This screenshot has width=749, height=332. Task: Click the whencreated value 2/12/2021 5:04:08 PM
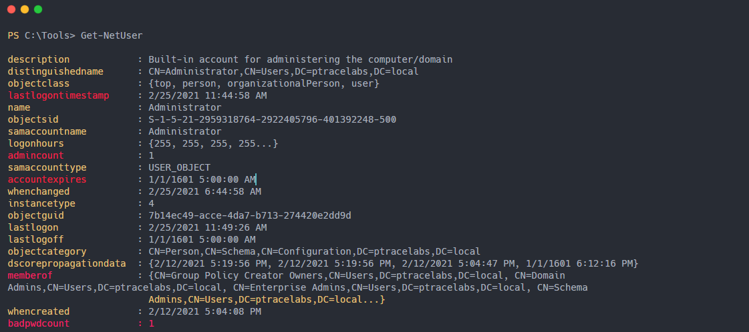[x=205, y=312]
